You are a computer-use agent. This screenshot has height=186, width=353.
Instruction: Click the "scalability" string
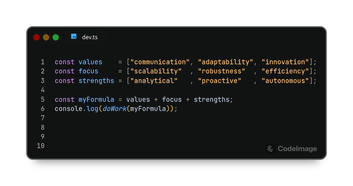(x=156, y=71)
